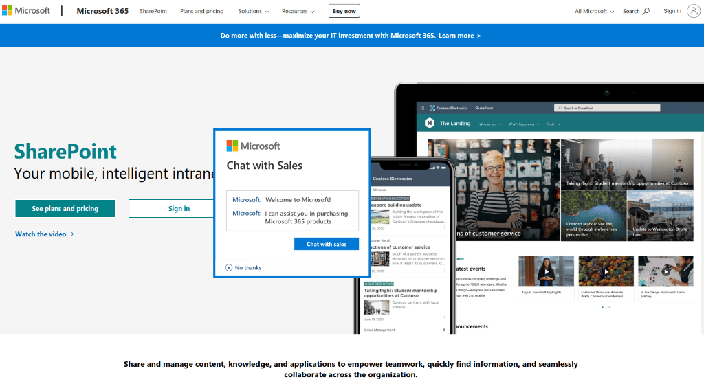The image size is (704, 384).
Task: Open Contoso Mark 8 news tile
Action: [593, 216]
